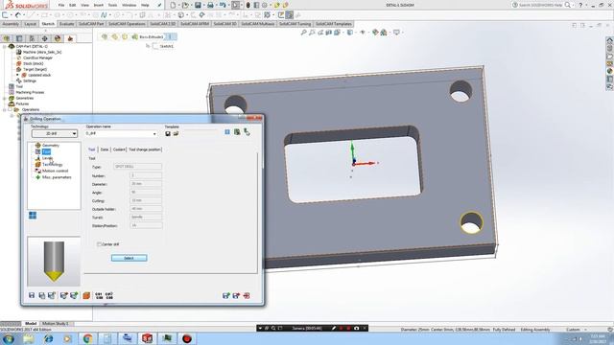This screenshot has height=345, width=614.
Task: Open the New document dropdown arrow
Action: pyautogui.click(x=178, y=5)
